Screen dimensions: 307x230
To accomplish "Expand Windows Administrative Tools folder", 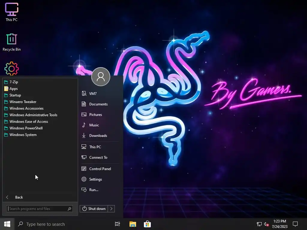I will 40,115.
